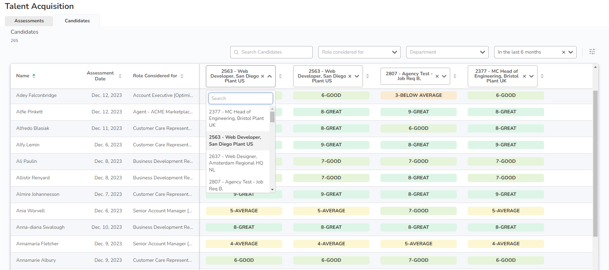Sort the 2377 MC Head of Engineering column
609x270 pixels.
coord(542,76)
